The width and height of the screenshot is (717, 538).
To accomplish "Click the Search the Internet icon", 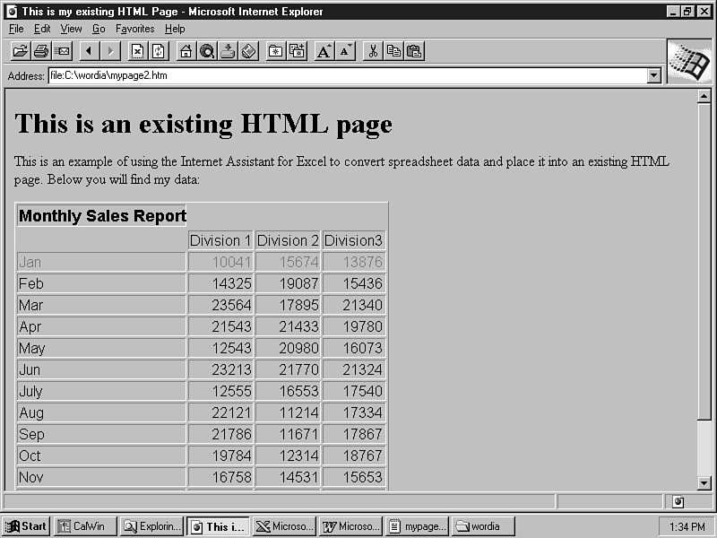I will point(207,51).
